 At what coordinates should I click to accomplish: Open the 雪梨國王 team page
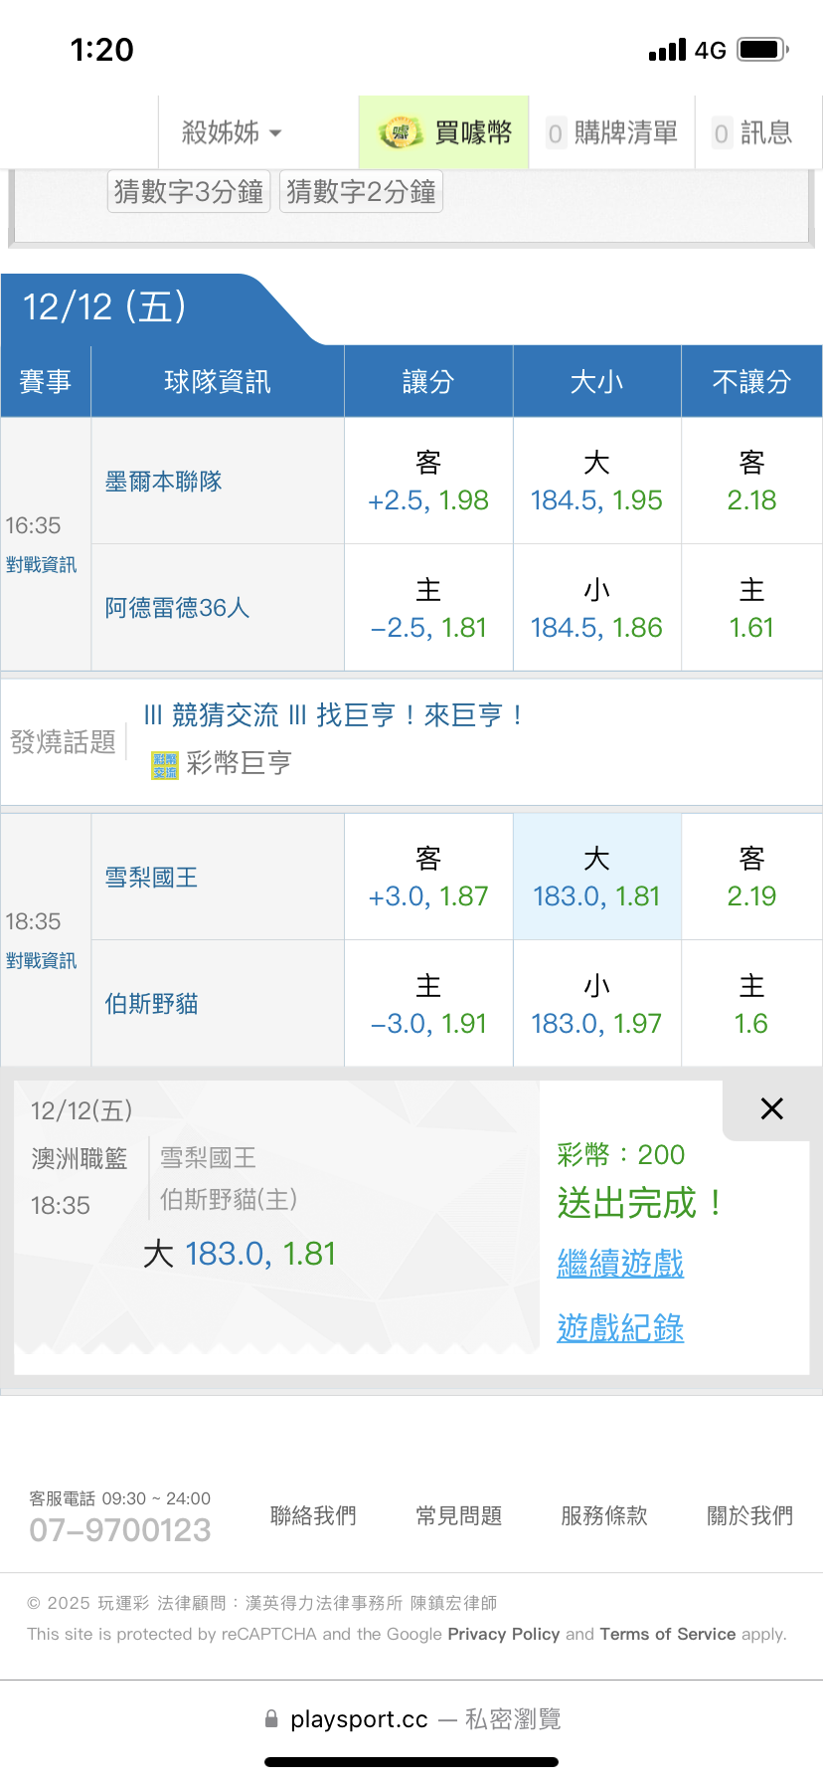[x=152, y=878]
